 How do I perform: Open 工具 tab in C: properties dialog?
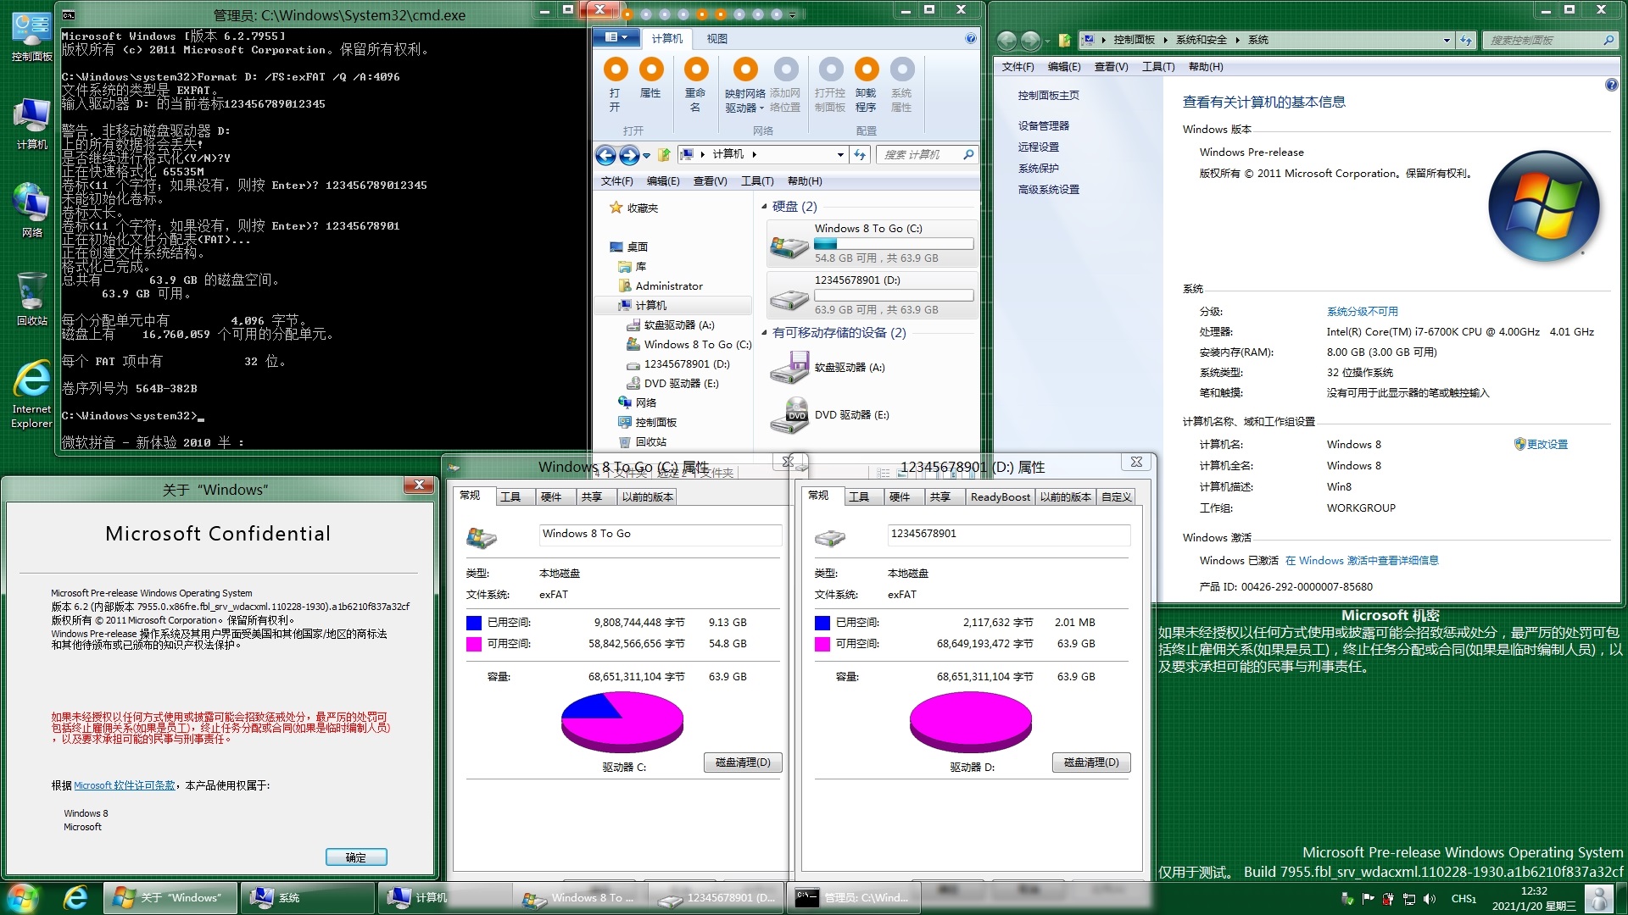(x=510, y=496)
